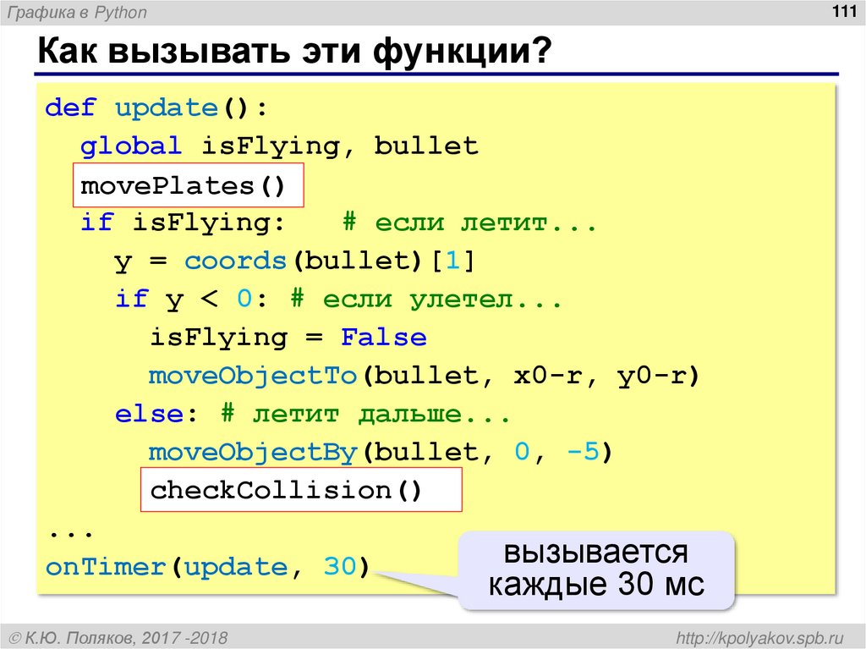Click the "if isFlying:" statement
Viewport: 866px width, 649px height.
click(x=183, y=223)
